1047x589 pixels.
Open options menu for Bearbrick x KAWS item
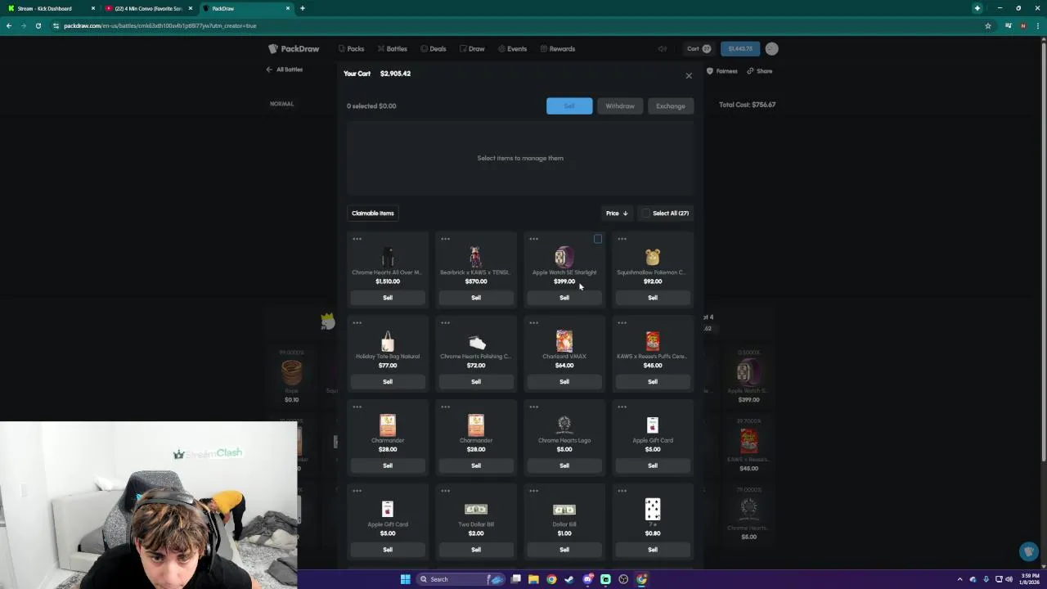coord(445,239)
